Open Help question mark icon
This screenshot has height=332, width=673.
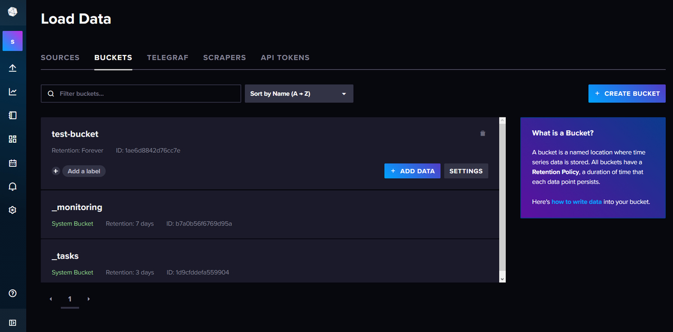point(12,293)
